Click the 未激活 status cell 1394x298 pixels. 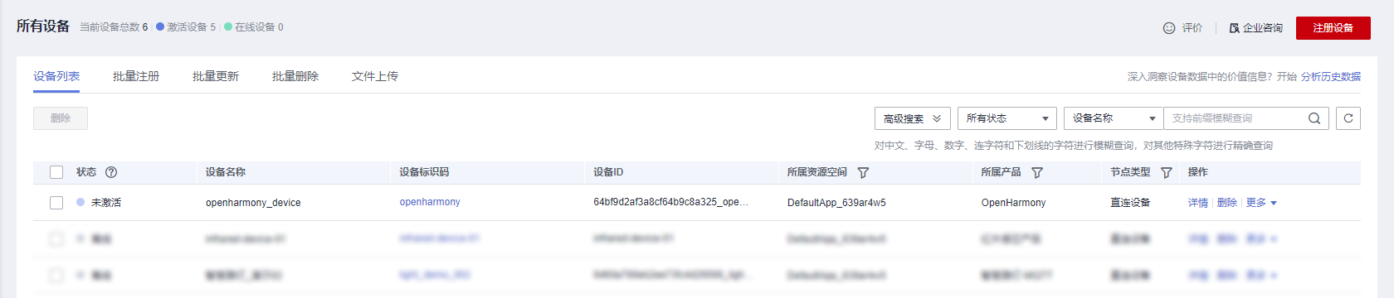point(99,203)
